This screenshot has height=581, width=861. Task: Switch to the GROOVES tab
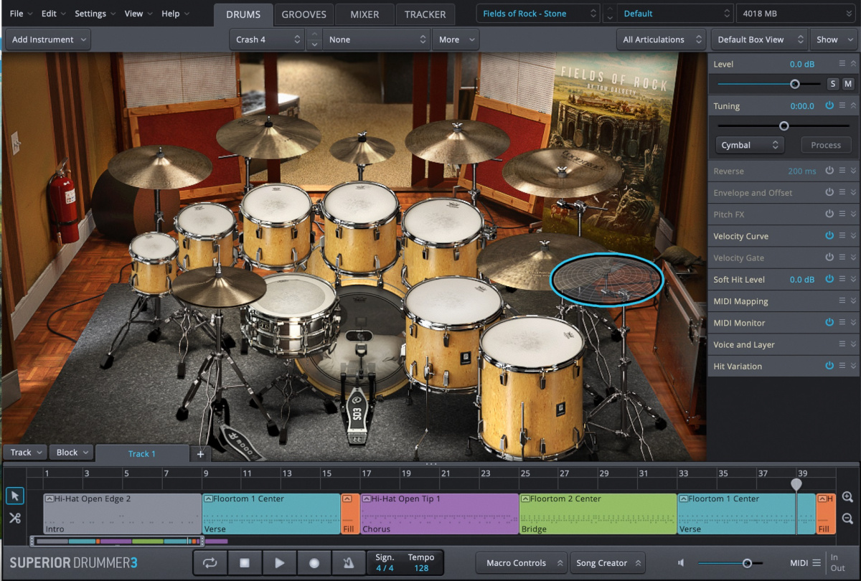coord(304,14)
